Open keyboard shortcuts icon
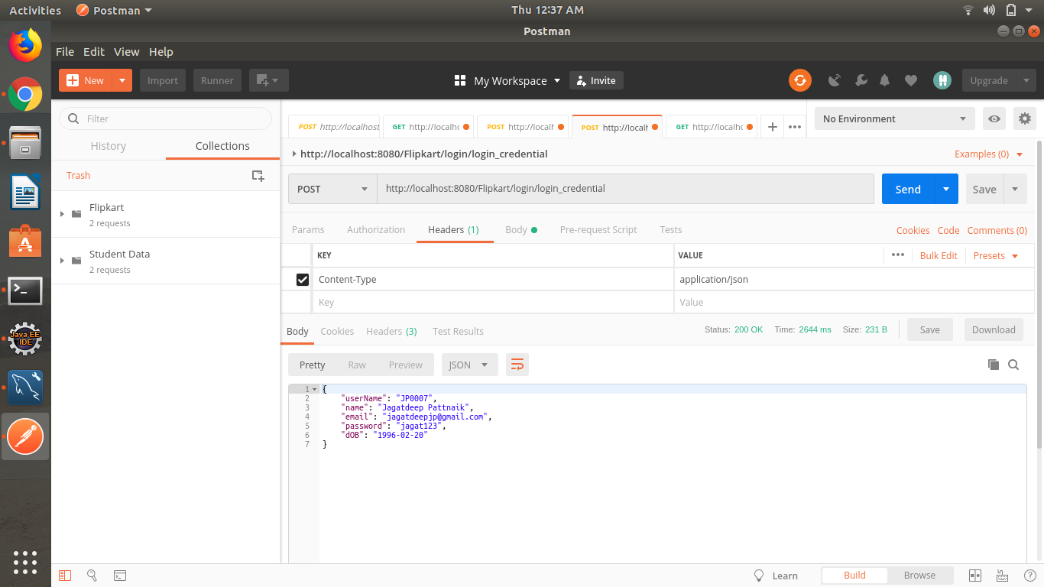The image size is (1044, 587). [1002, 576]
